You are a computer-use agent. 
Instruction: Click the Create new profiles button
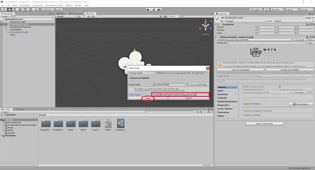pos(290,70)
